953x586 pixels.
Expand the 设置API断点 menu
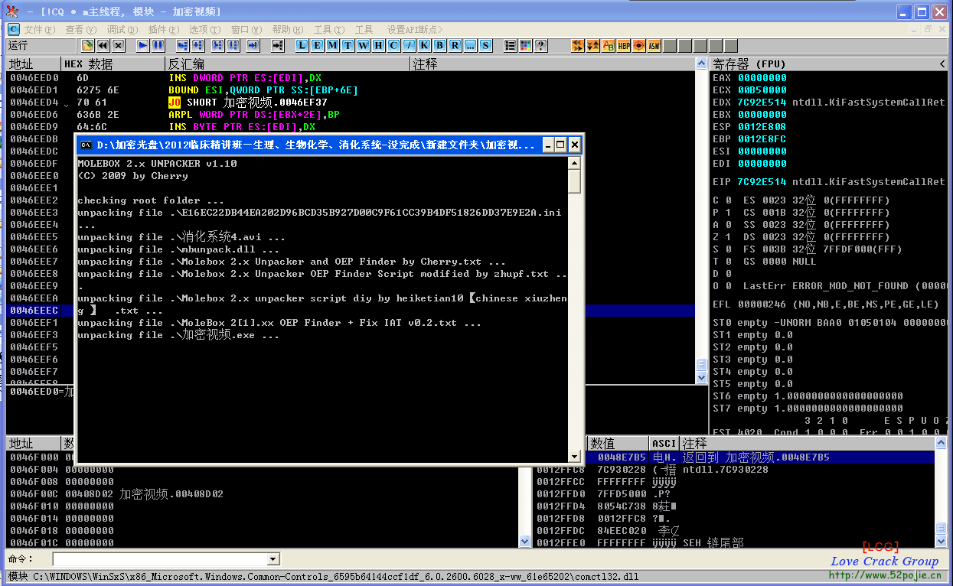coord(414,30)
